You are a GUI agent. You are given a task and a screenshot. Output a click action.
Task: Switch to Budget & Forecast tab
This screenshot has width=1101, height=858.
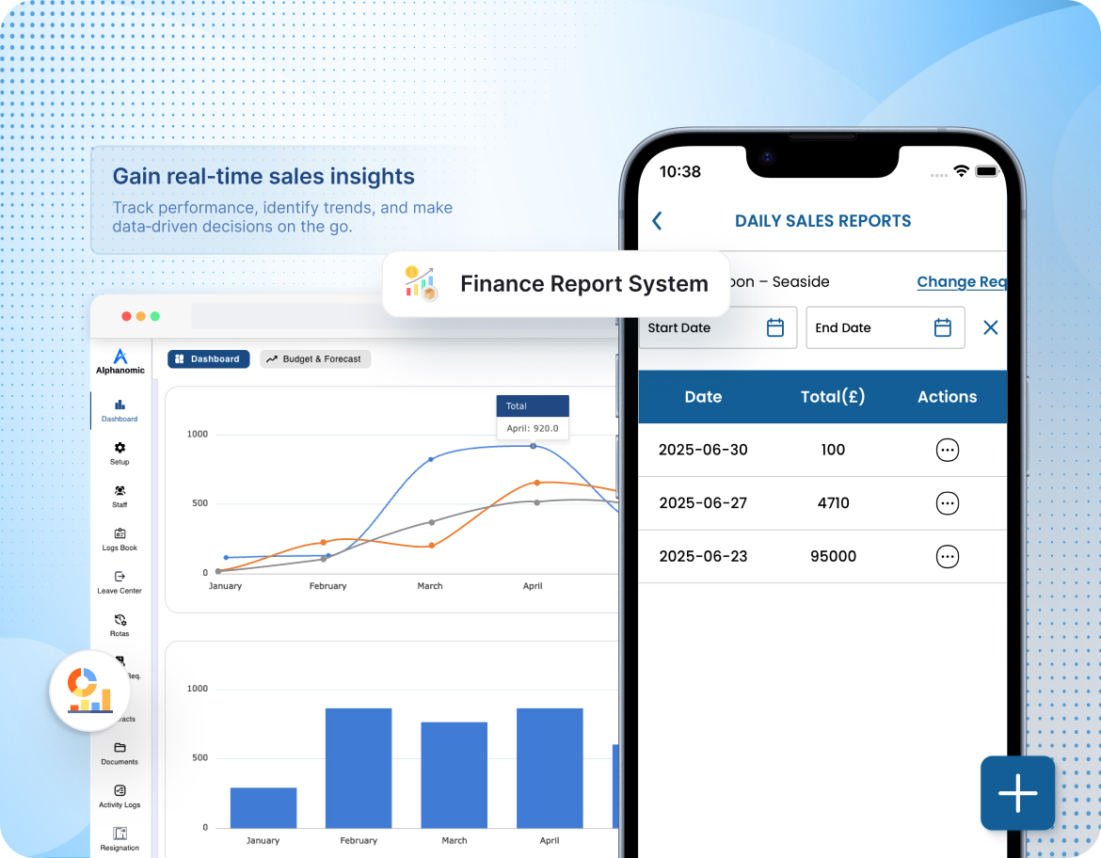(314, 358)
